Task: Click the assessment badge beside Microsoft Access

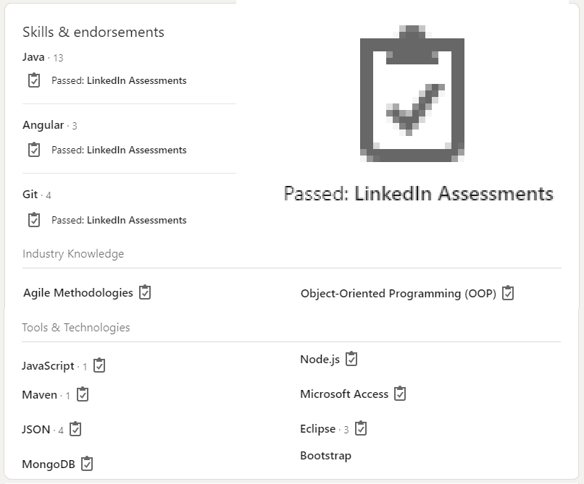Action: pos(400,394)
